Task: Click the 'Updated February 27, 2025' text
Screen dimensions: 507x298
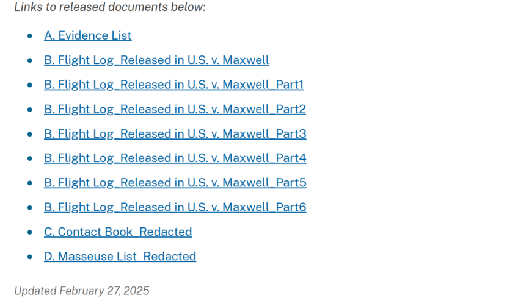Action: (82, 291)
